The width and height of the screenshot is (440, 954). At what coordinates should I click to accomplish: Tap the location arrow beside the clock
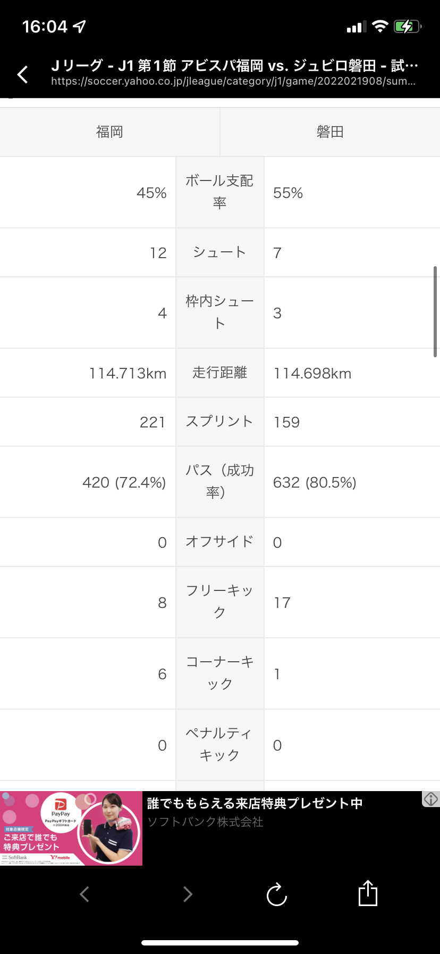point(79,26)
